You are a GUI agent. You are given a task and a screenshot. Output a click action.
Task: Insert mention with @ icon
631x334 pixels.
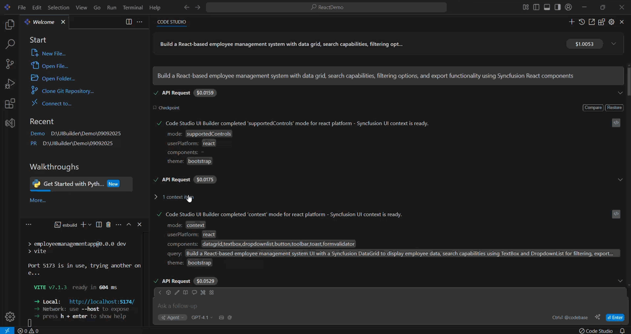[230, 318]
